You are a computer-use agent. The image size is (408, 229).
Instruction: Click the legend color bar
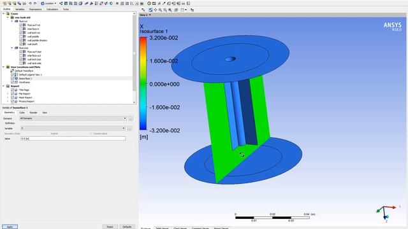point(143,83)
